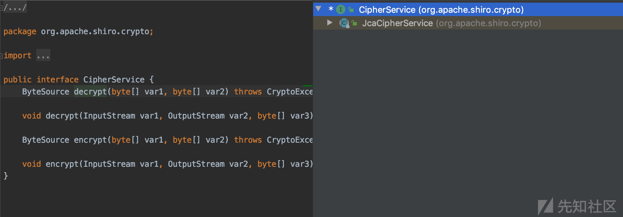Collapse the CipherService hierarchy node

318,9
